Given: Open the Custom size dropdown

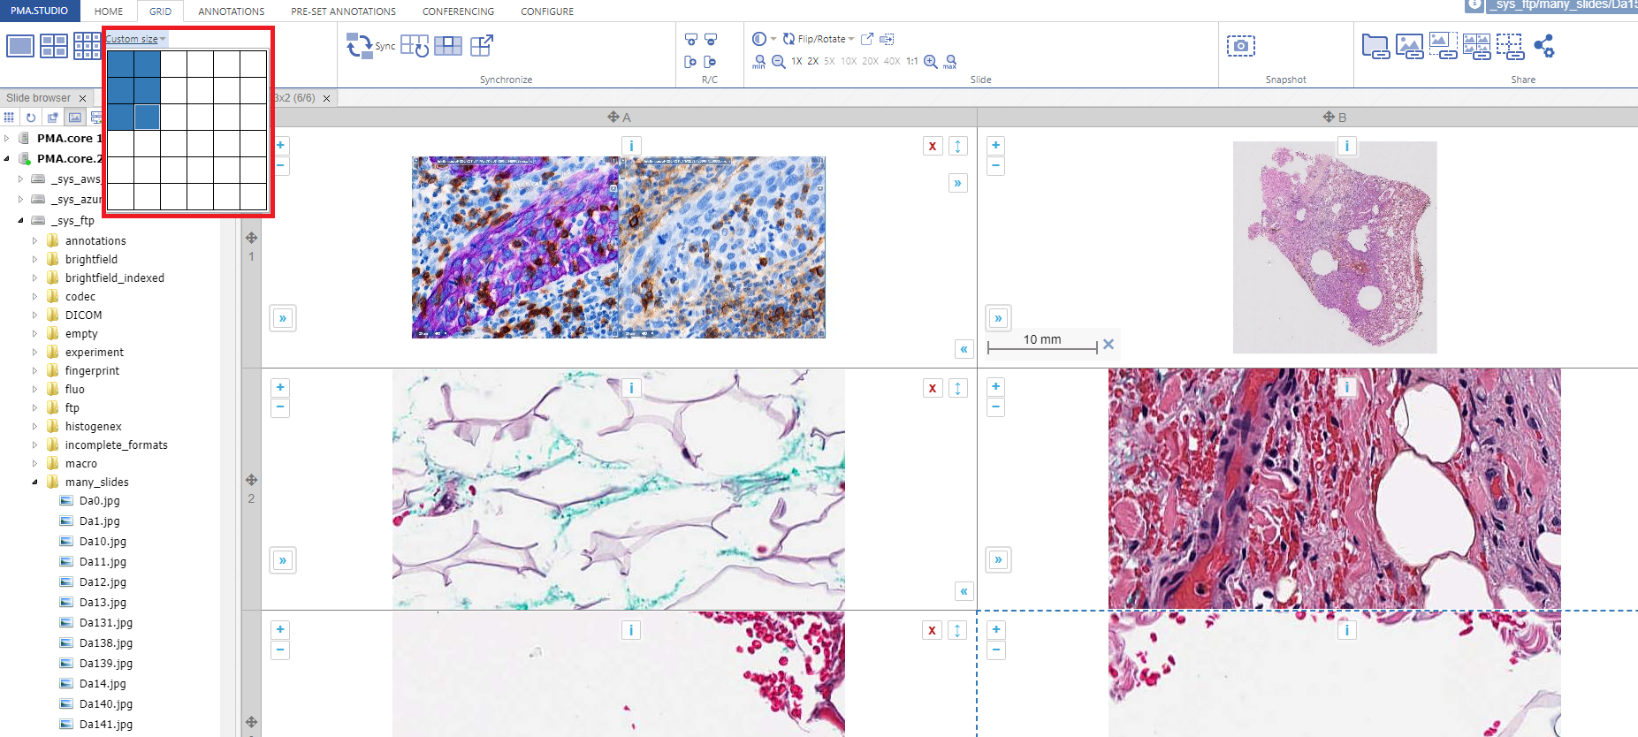Looking at the screenshot, I should [x=135, y=39].
